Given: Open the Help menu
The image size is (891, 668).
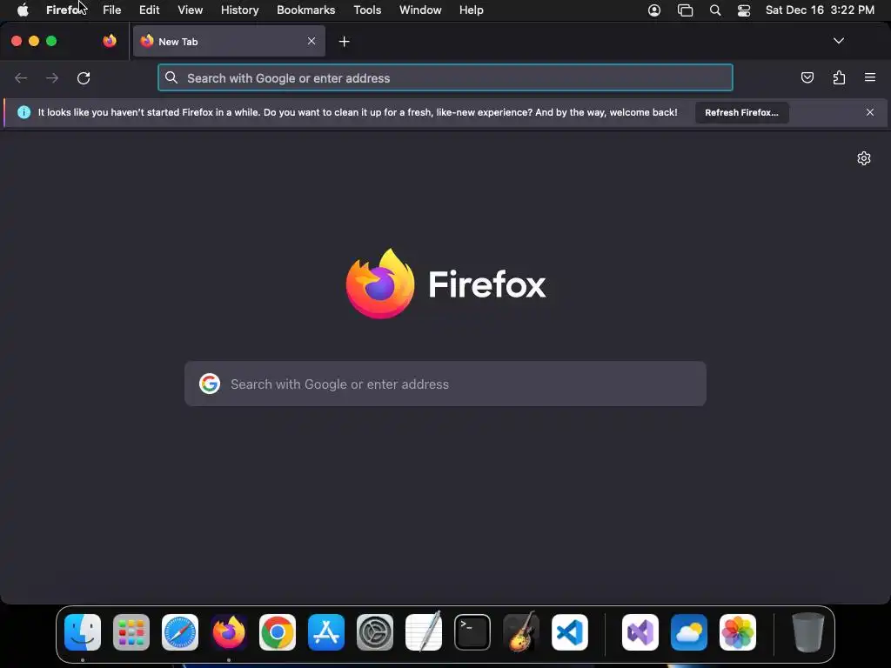Looking at the screenshot, I should pyautogui.click(x=471, y=10).
